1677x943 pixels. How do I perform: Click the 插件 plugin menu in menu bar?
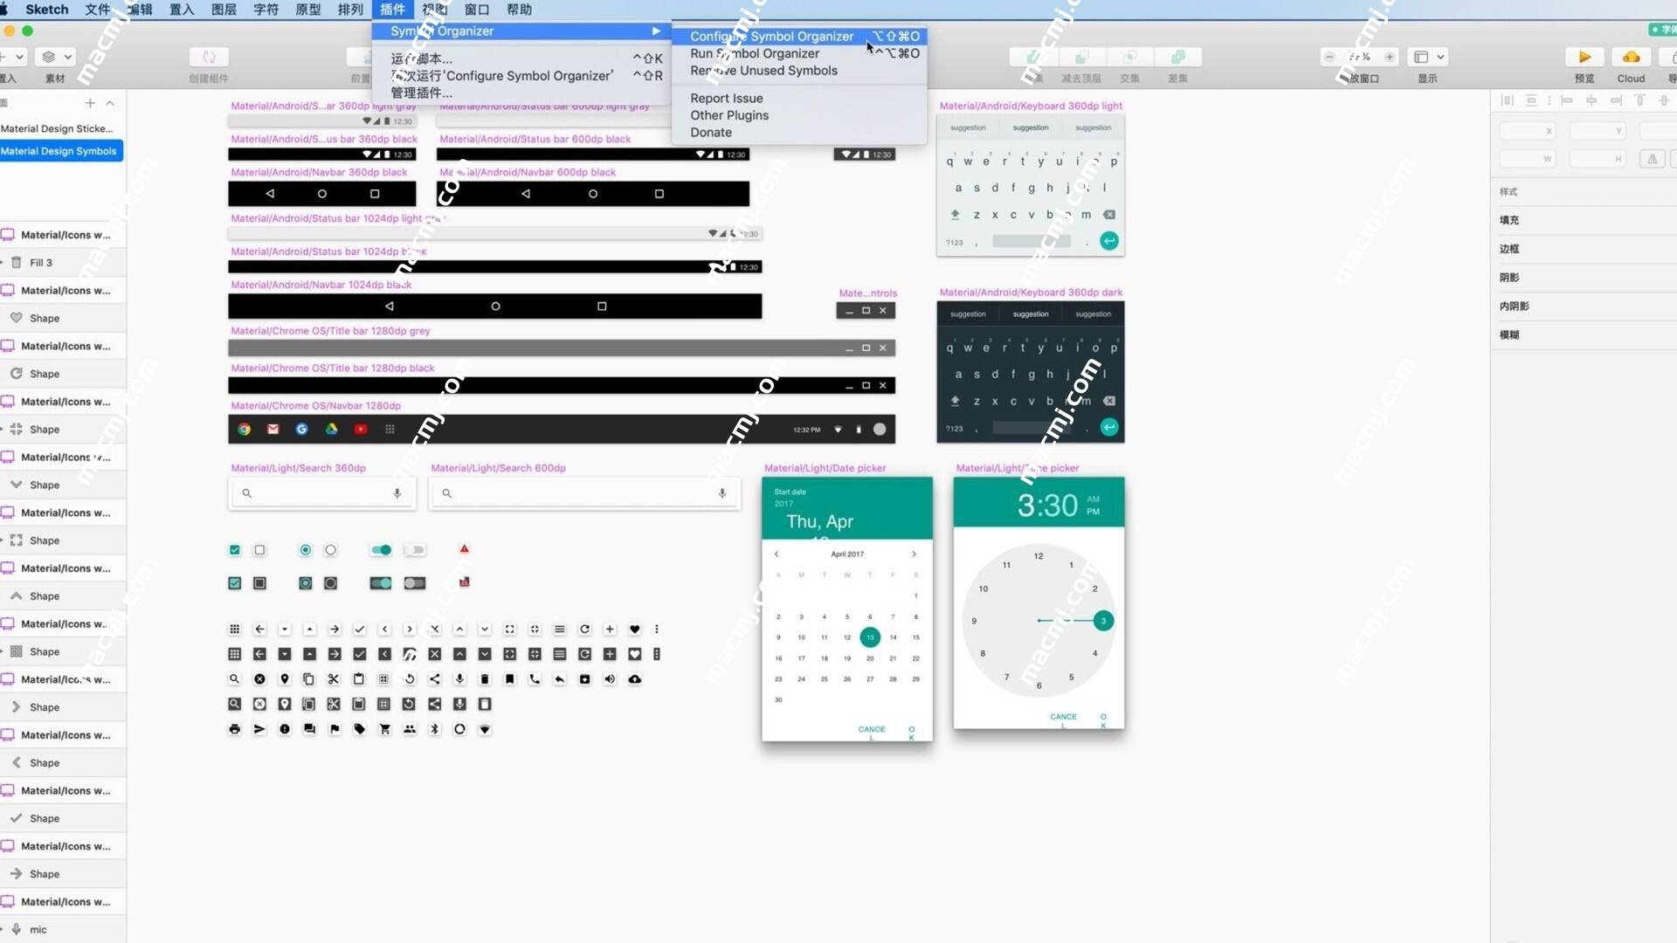(393, 10)
